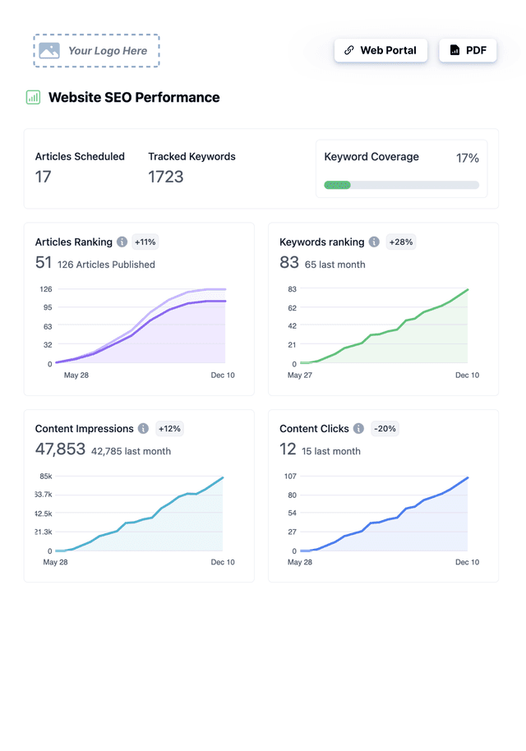The height and width of the screenshot is (751, 526).
Task: Click the image placeholder icon in logo area
Action: pos(49,50)
